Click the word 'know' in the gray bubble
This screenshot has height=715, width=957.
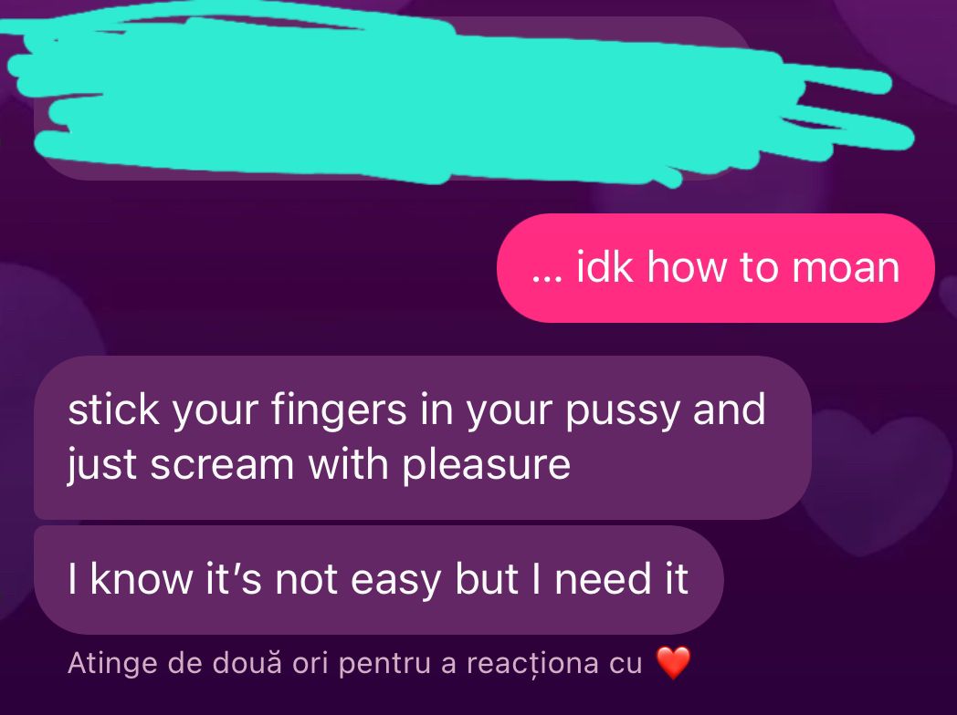click(x=141, y=579)
